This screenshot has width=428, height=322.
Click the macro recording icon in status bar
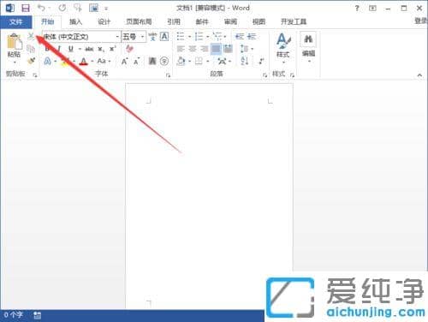37,315
